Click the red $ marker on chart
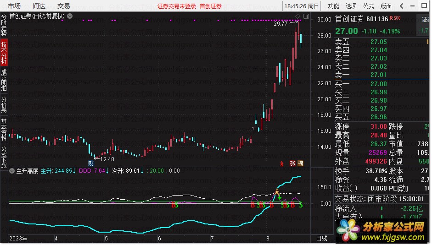 pyautogui.click(x=281, y=164)
